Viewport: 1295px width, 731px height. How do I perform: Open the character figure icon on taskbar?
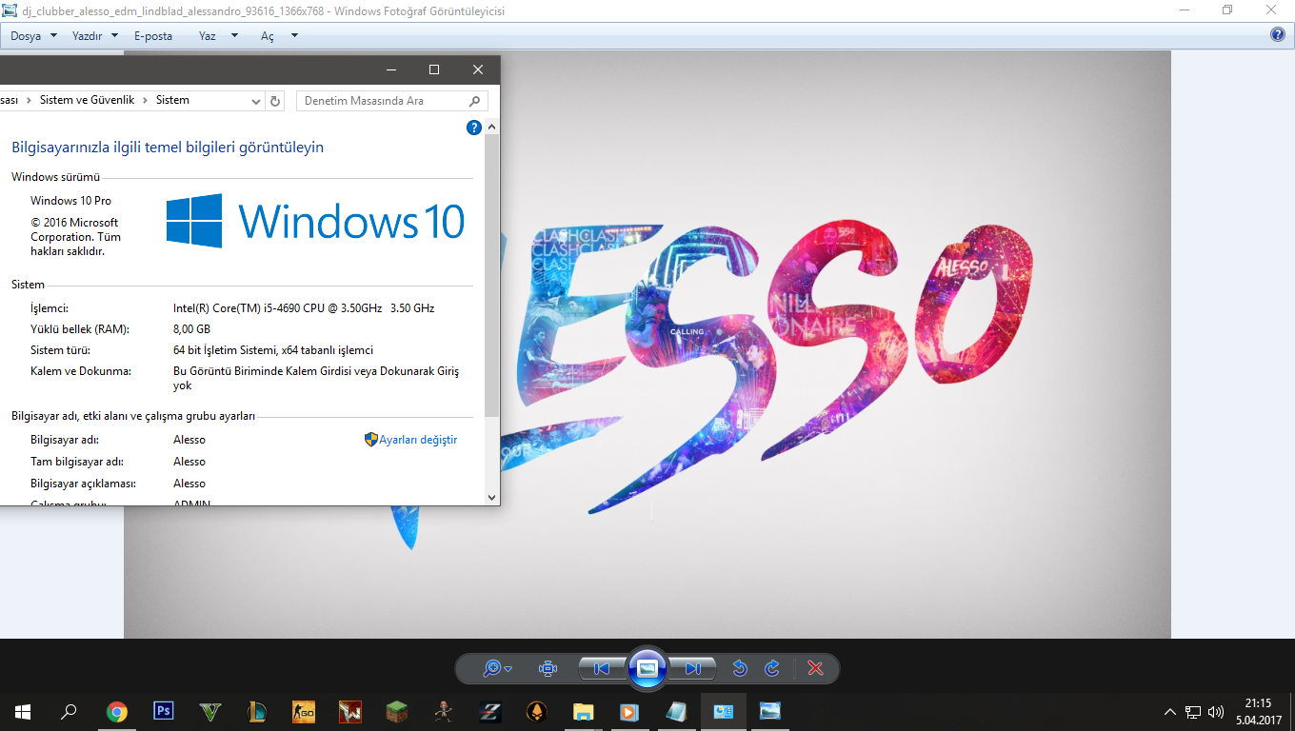click(444, 711)
